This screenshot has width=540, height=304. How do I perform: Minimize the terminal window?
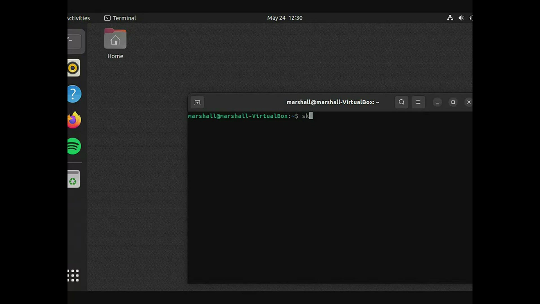[x=437, y=102]
